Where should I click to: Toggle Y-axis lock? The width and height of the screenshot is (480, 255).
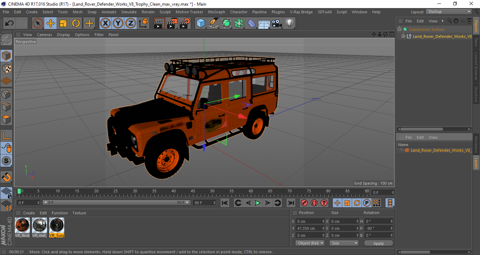118,23
